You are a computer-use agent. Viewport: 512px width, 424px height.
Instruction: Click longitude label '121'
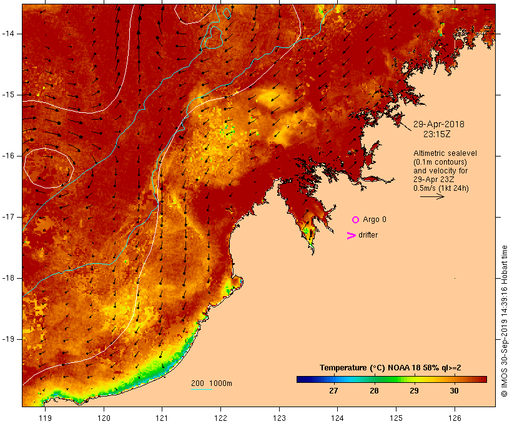point(162,418)
